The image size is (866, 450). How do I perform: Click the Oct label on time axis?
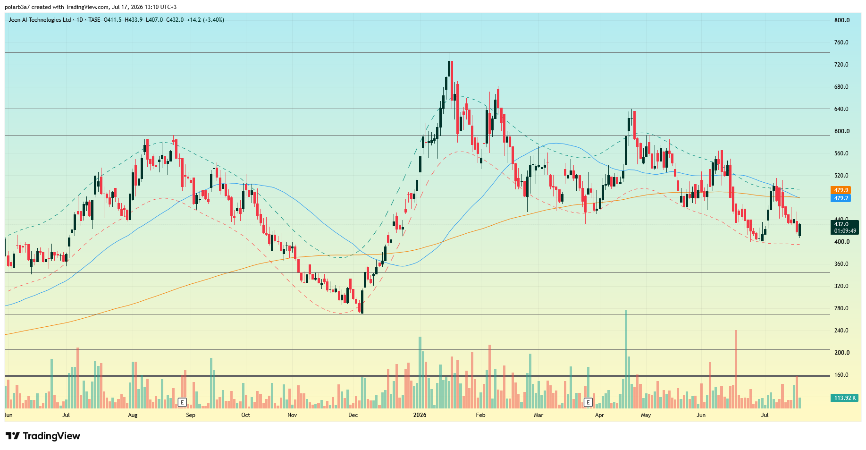click(246, 415)
